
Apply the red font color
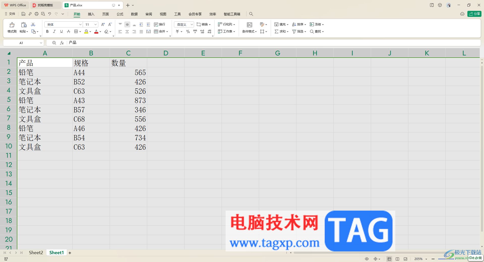click(96, 31)
